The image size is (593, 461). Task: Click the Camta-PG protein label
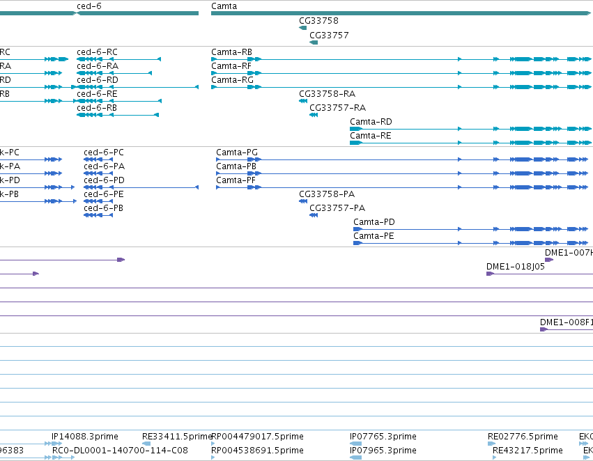tap(237, 153)
